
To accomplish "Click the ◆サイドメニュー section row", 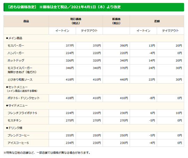I will [94, 106].
